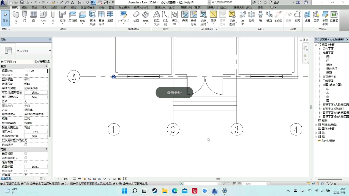The width and height of the screenshot is (349, 196).
Task: Open the 注释 ribbon tab
Action: point(54,7)
